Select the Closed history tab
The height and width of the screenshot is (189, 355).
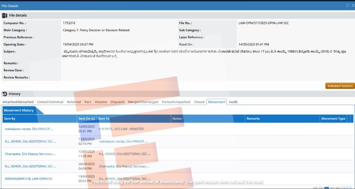pyautogui.click(x=199, y=102)
